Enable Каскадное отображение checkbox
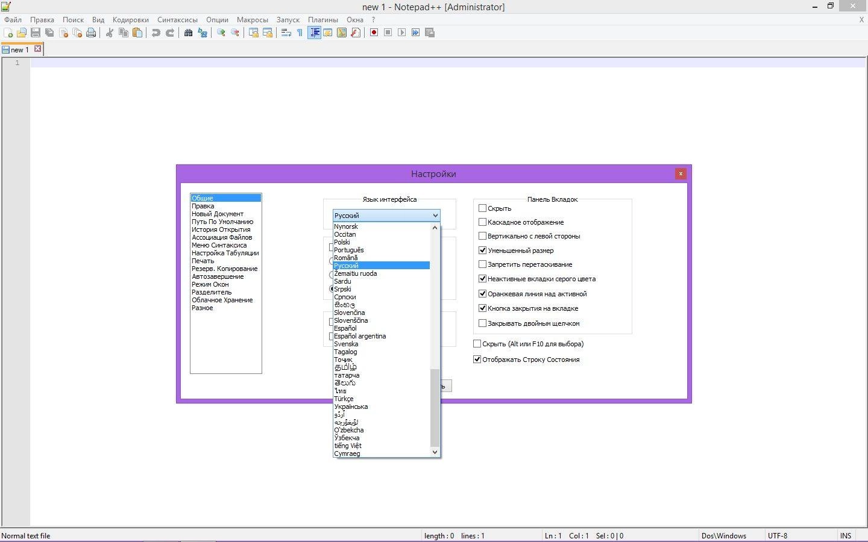The image size is (868, 542). pyautogui.click(x=482, y=222)
